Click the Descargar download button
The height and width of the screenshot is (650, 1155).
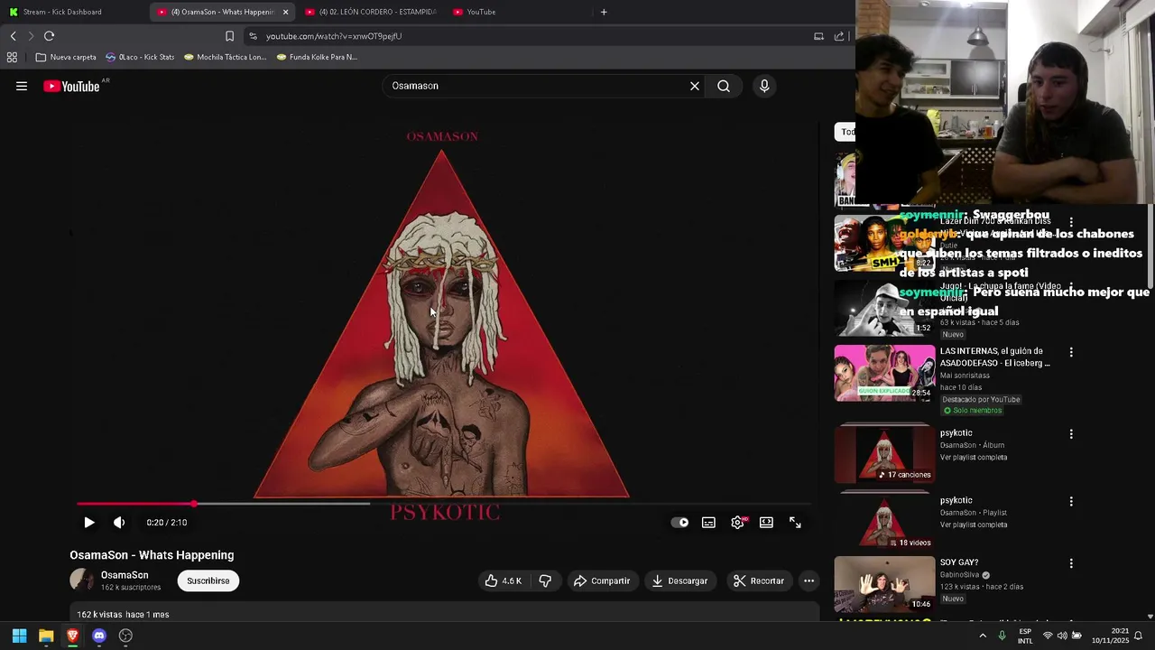tap(680, 580)
